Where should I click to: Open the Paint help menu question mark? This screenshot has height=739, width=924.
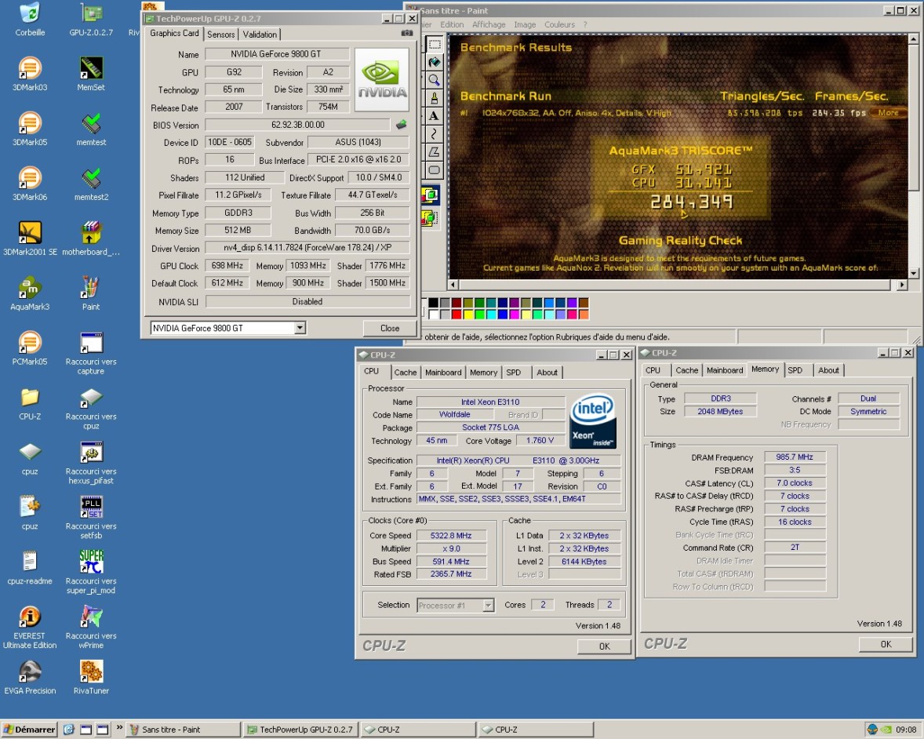tap(585, 25)
